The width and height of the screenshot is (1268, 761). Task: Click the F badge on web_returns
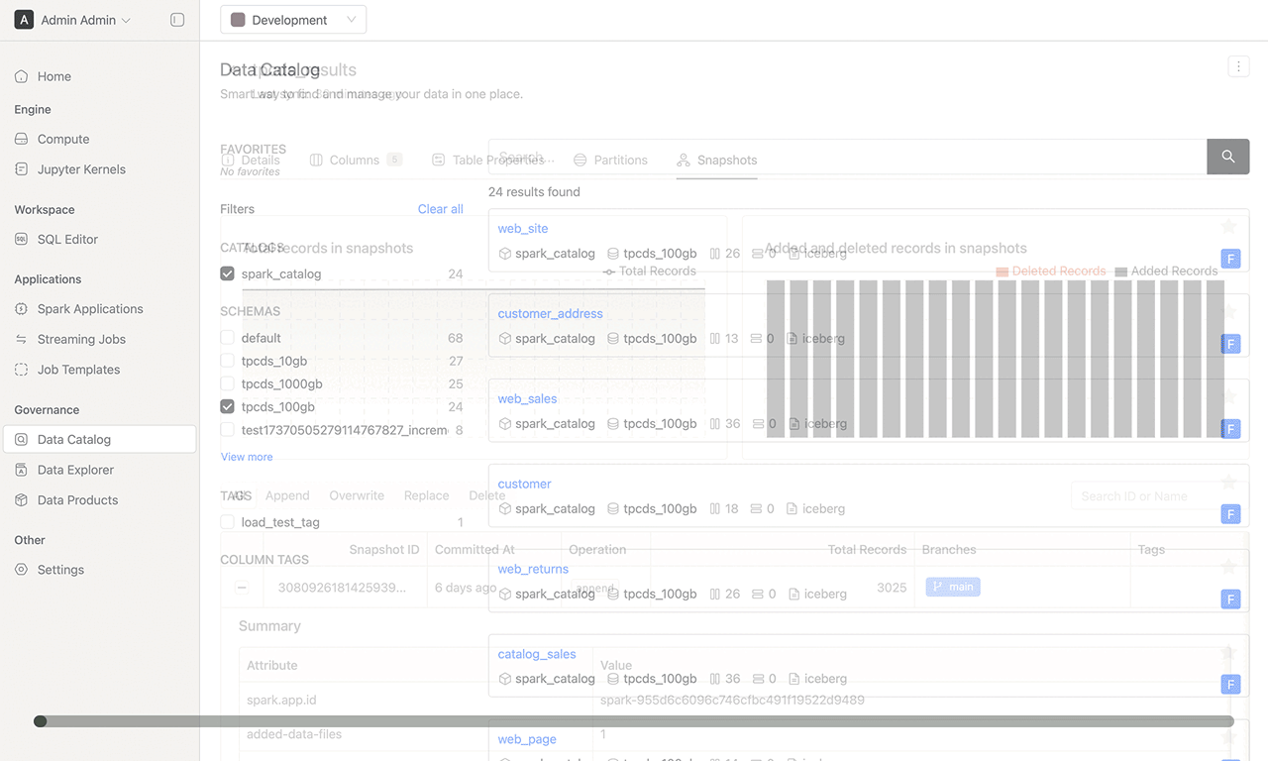[1230, 599]
